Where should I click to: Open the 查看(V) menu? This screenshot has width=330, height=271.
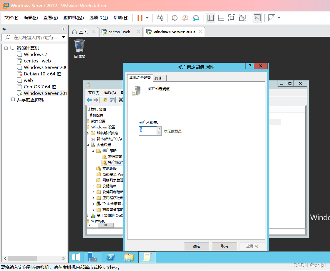(x=51, y=18)
